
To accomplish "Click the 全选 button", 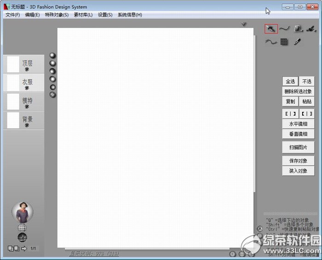I will click(x=290, y=82).
